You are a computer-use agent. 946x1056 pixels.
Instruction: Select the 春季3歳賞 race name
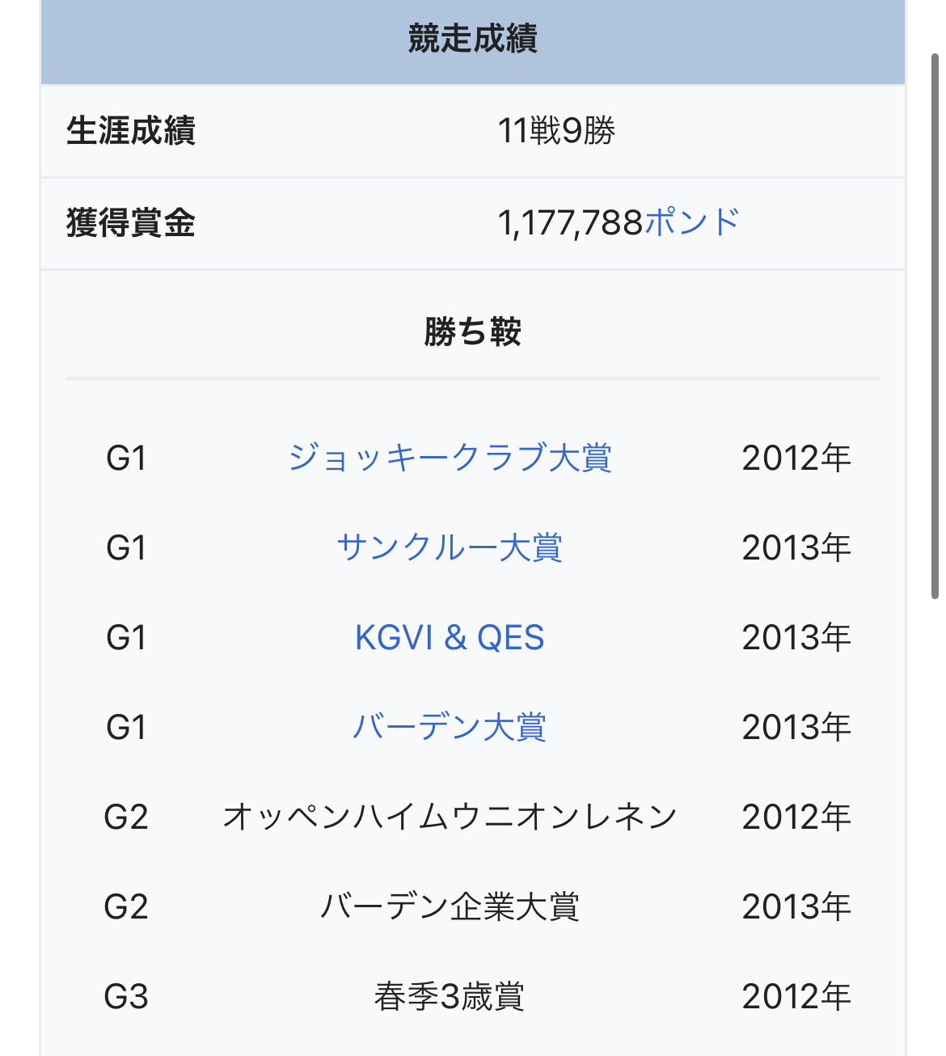pos(450,996)
